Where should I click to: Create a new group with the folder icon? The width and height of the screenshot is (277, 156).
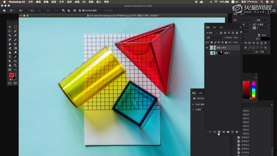tap(228, 132)
